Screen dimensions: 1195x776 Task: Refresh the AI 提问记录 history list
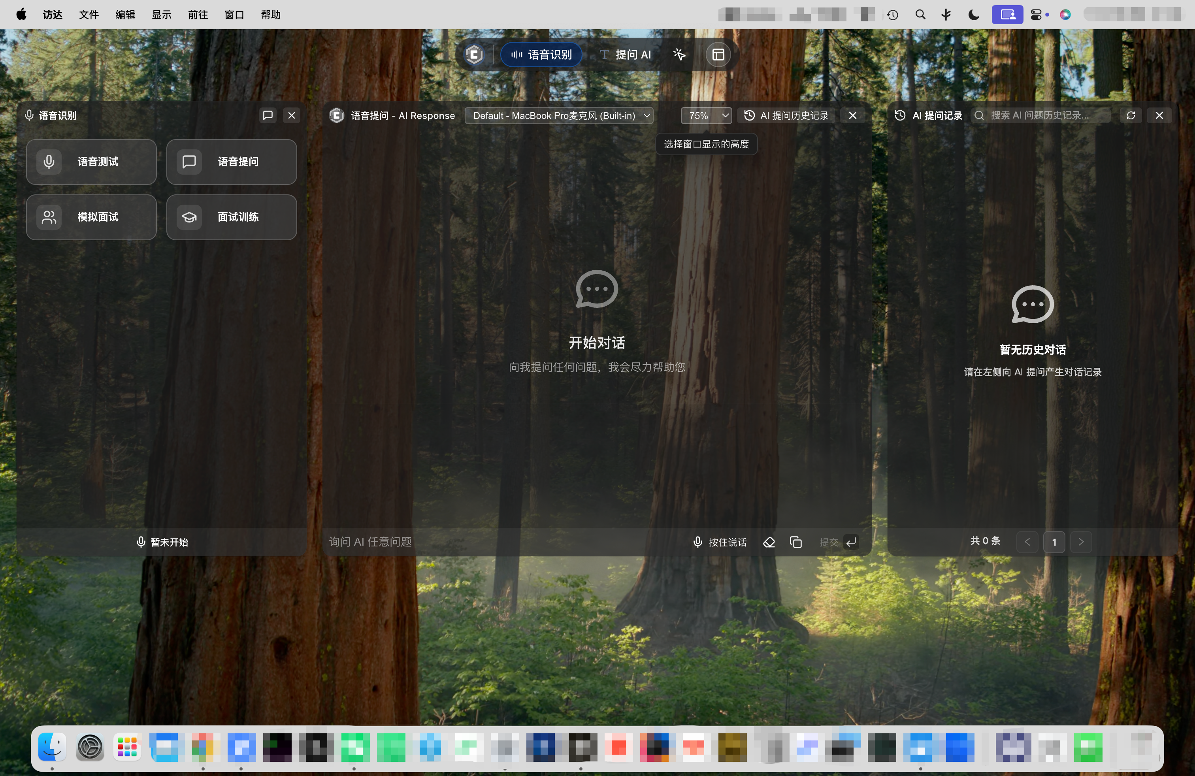[x=1131, y=115]
